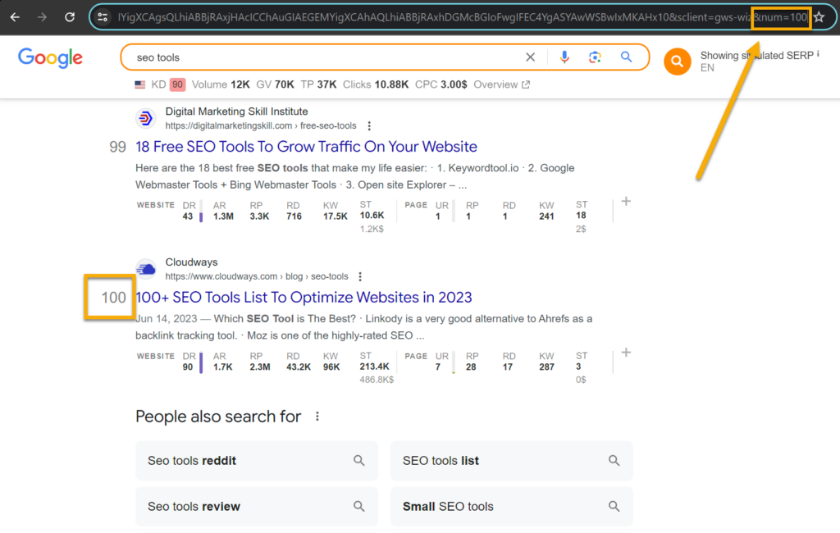Open the People also search for options menu
The width and height of the screenshot is (840, 533).
point(317,417)
